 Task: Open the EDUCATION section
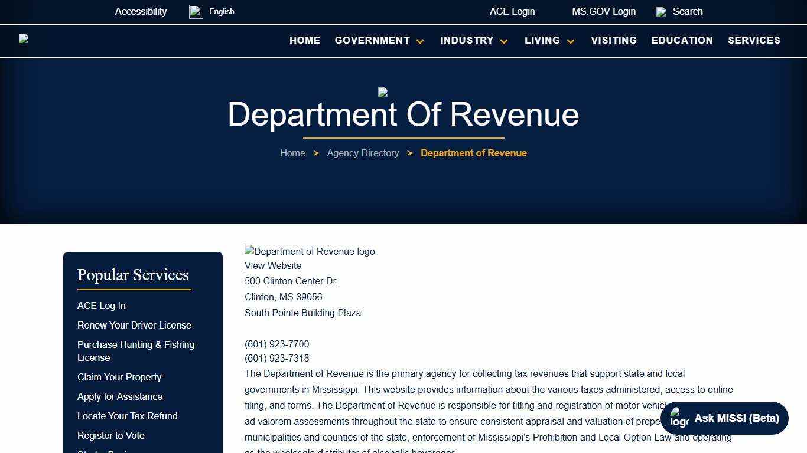682,41
